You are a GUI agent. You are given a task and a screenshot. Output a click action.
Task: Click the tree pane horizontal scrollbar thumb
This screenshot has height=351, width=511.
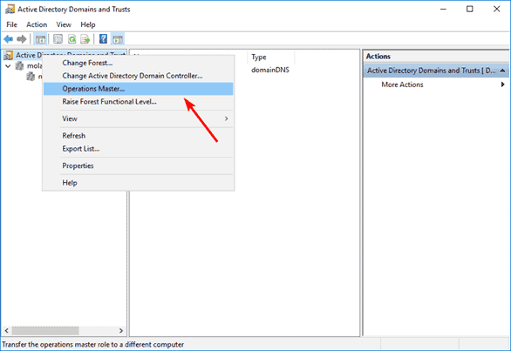[x=45, y=330]
